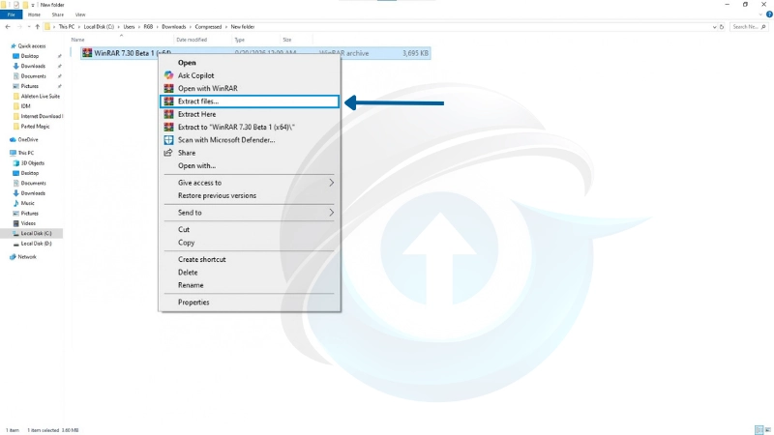Click Local Disk (C:) breadcrumb
This screenshot has height=435, width=774.
(99, 27)
